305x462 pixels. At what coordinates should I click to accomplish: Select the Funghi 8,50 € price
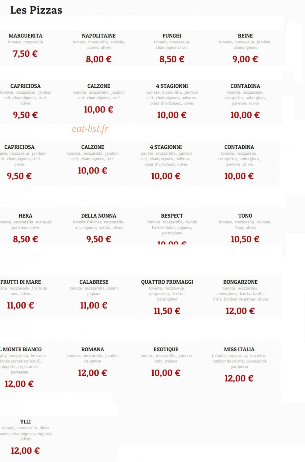click(x=172, y=59)
